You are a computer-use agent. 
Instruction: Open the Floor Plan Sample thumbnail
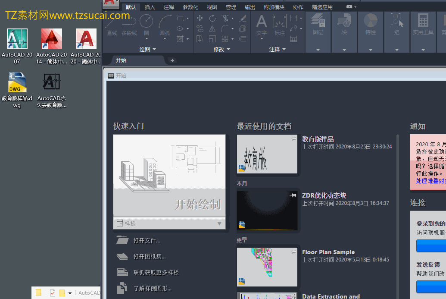(x=267, y=267)
